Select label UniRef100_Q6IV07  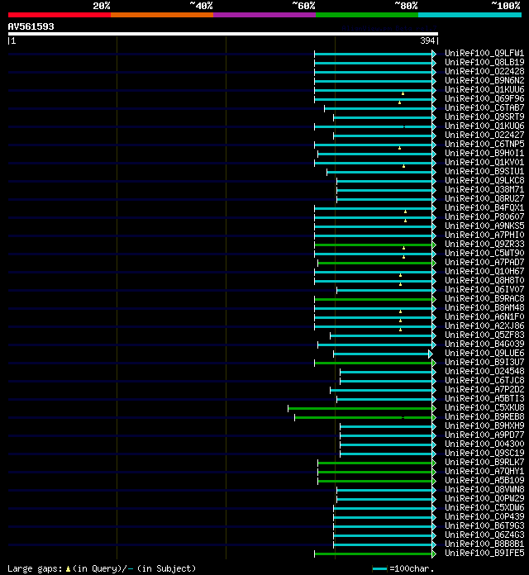tap(484, 290)
